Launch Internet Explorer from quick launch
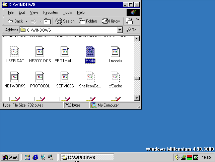 (35, 157)
